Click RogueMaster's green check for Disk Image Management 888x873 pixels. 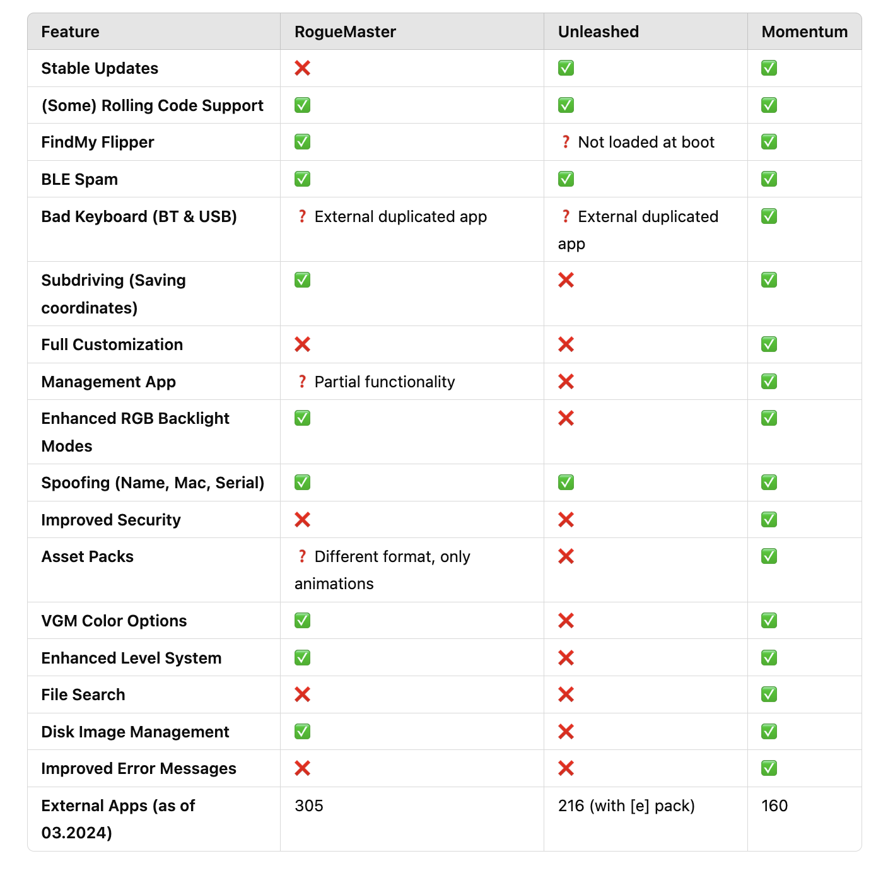302,732
